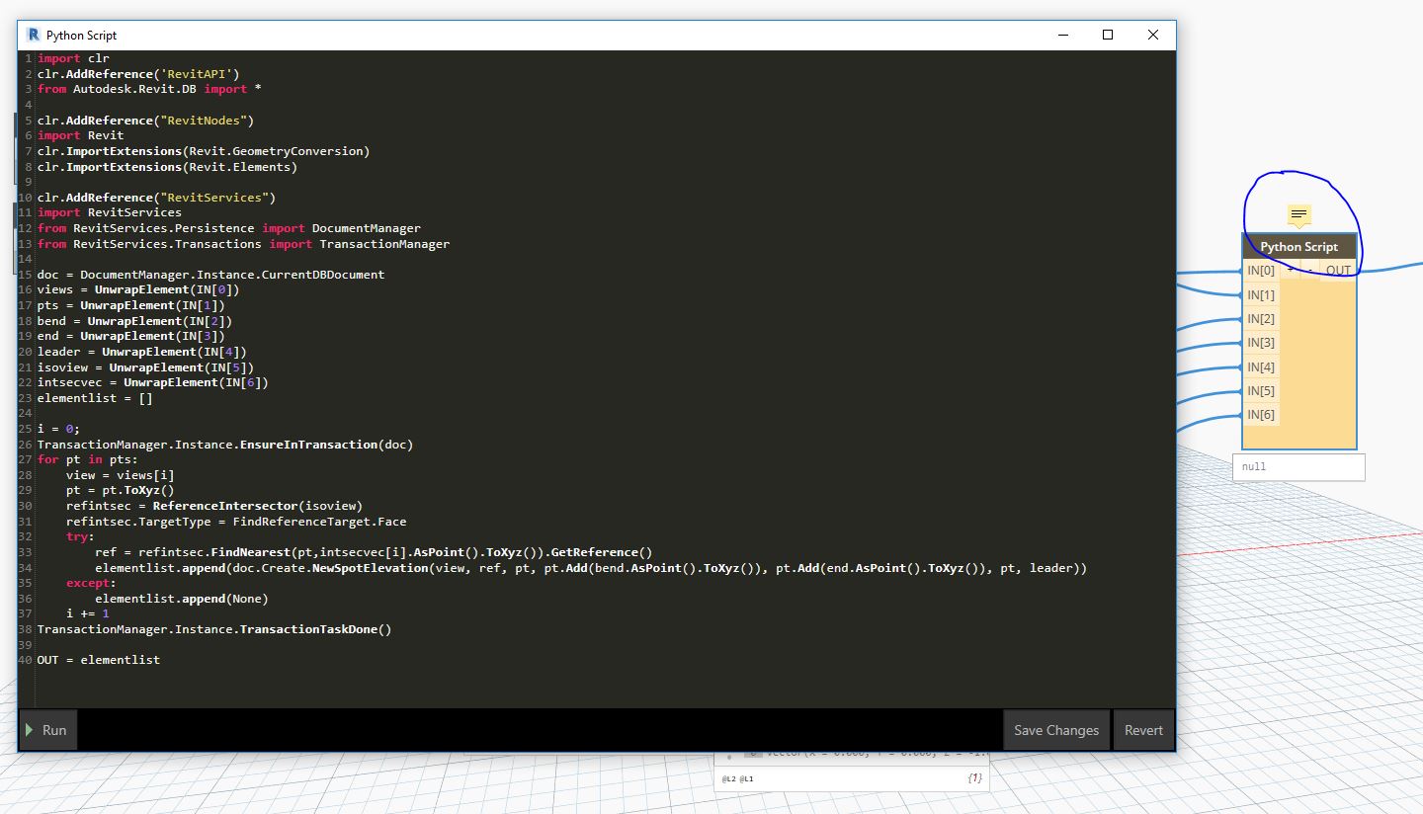1423x814 pixels.
Task: Revert the script edits
Action: click(1143, 730)
